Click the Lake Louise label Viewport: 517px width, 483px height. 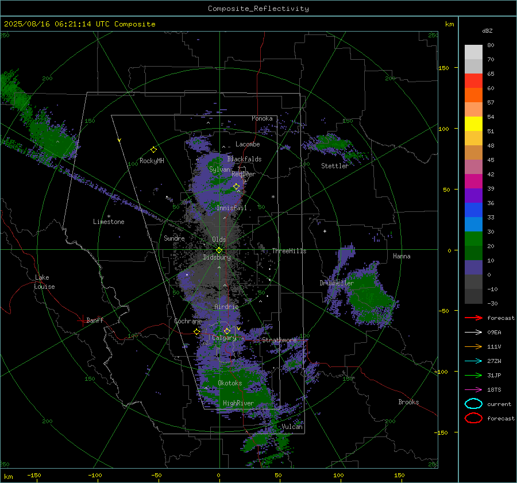click(44, 282)
